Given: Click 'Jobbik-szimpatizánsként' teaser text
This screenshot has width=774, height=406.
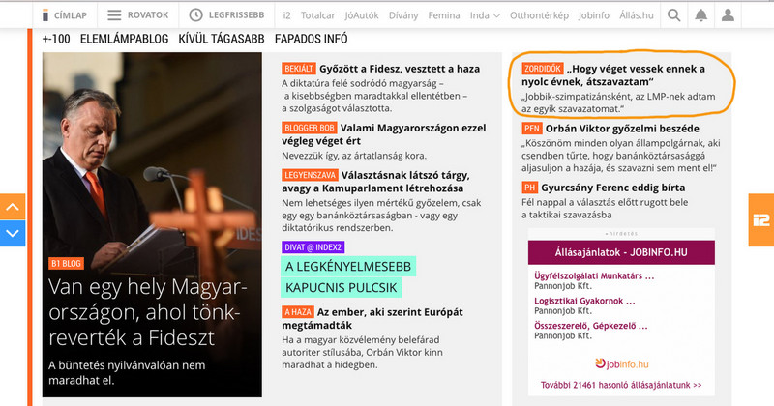Looking at the screenshot, I should [x=618, y=102].
